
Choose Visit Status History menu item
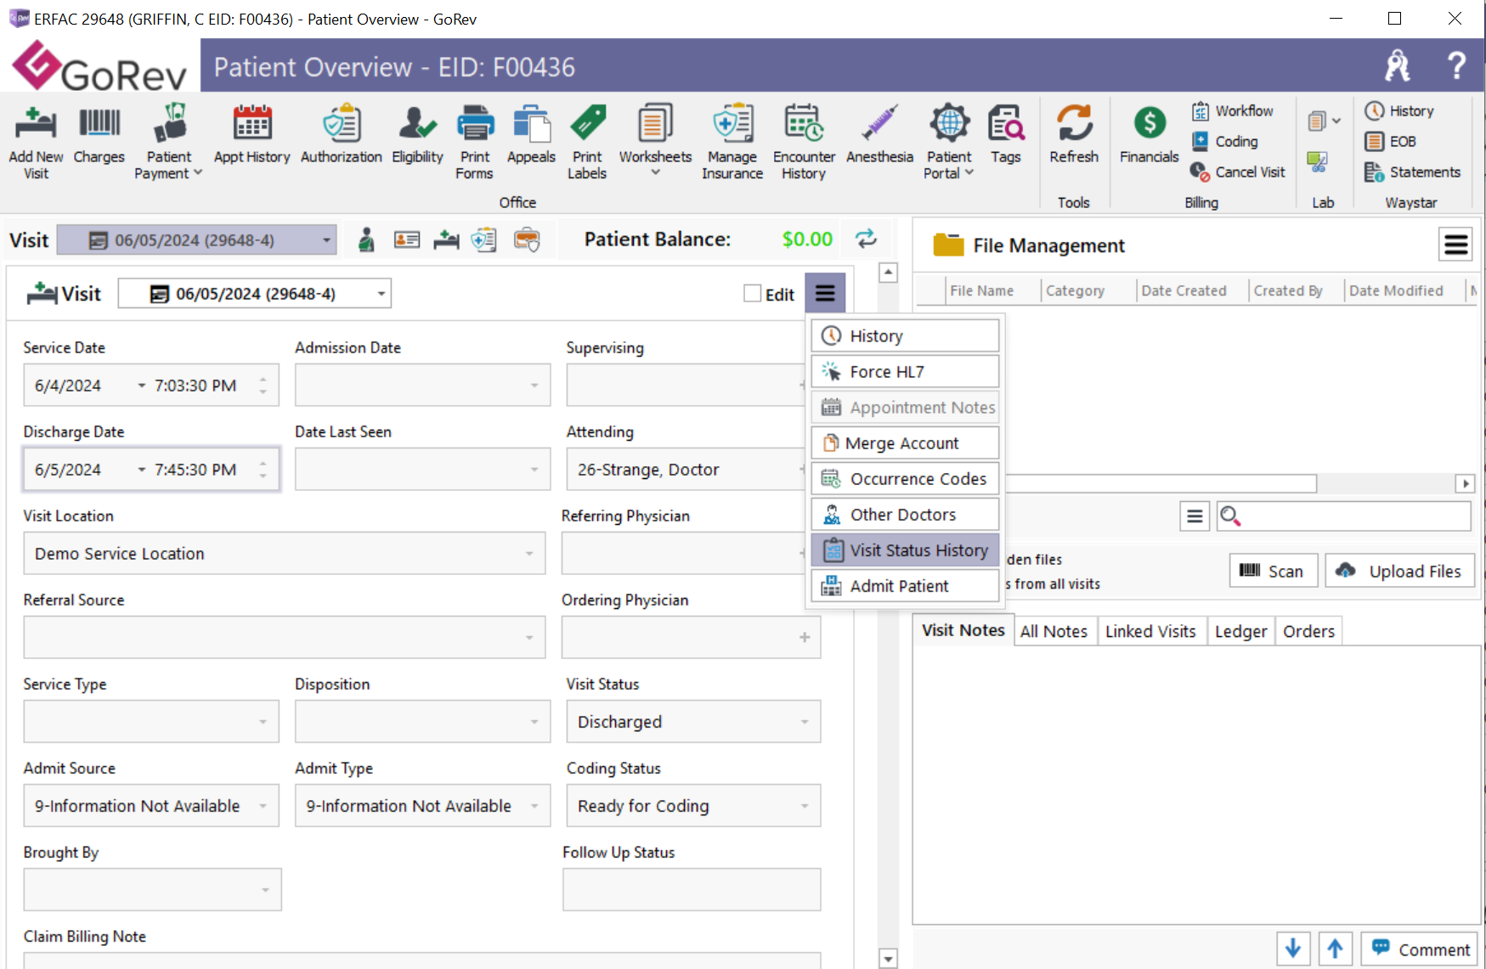905,549
